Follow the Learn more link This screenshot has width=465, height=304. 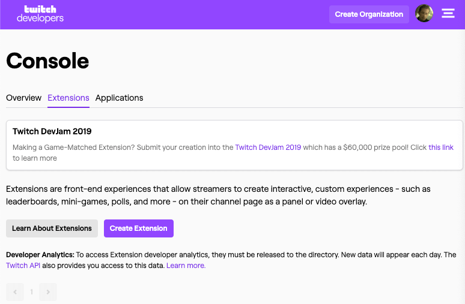coord(186,266)
